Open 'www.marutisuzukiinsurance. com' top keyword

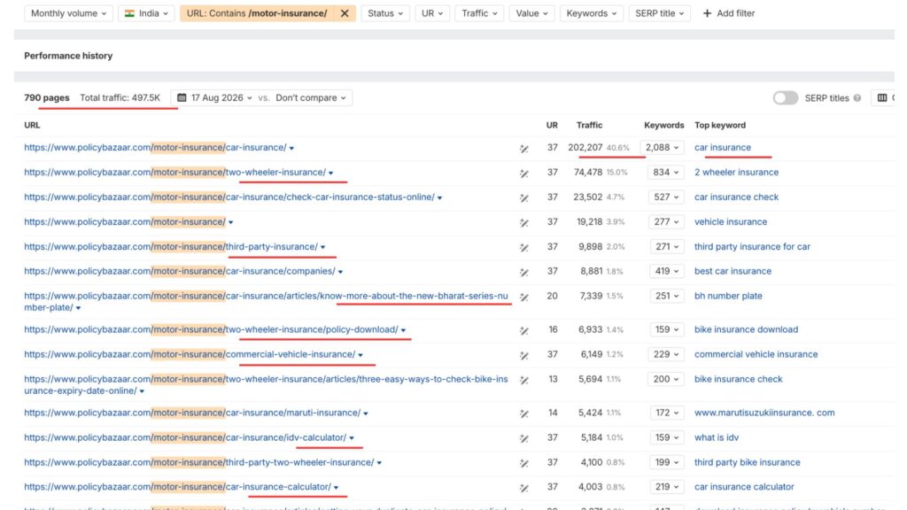pos(764,413)
